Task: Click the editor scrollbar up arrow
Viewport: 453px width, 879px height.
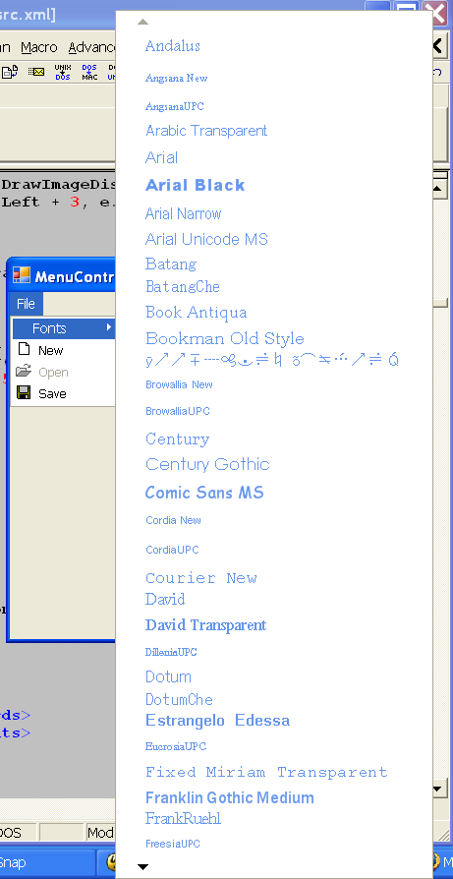Action: click(x=440, y=190)
